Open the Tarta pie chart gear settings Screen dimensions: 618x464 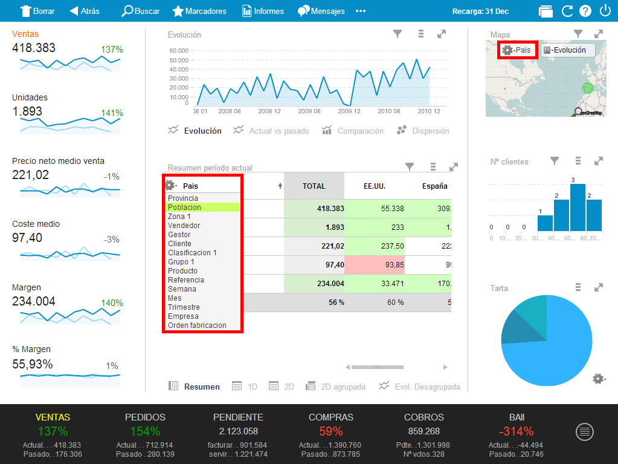point(598,379)
